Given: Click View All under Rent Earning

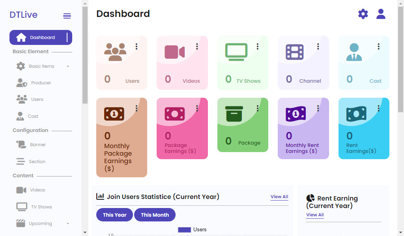Looking at the screenshot, I should tap(315, 215).
